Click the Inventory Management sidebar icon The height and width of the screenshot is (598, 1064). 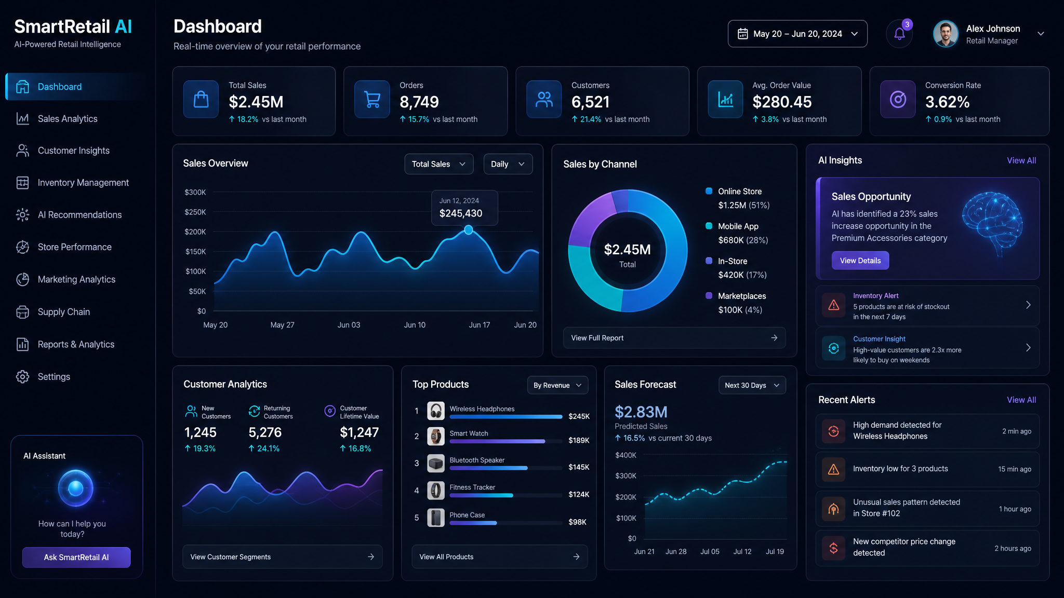pyautogui.click(x=22, y=183)
